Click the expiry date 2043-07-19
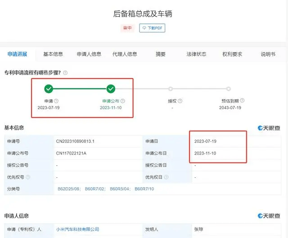 click(230, 108)
